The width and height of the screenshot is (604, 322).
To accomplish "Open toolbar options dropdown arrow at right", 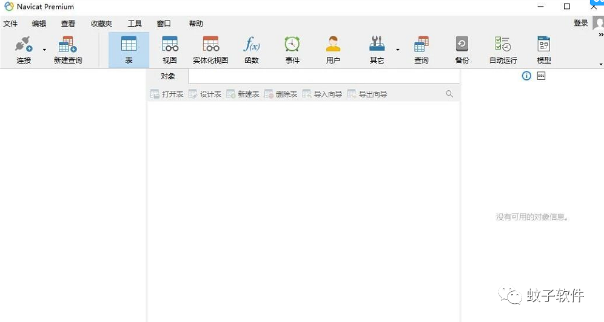I will [x=602, y=64].
